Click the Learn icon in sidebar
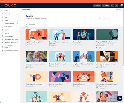Screen dimensions: 124x103 pos(3,17)
